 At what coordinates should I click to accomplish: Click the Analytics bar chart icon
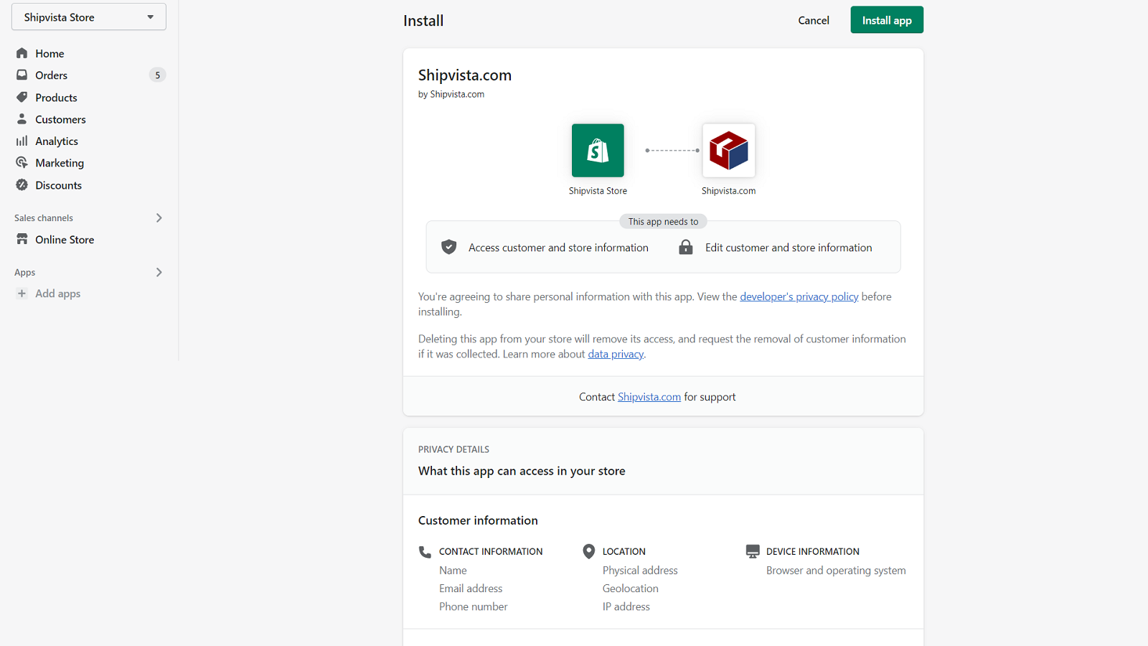point(22,141)
